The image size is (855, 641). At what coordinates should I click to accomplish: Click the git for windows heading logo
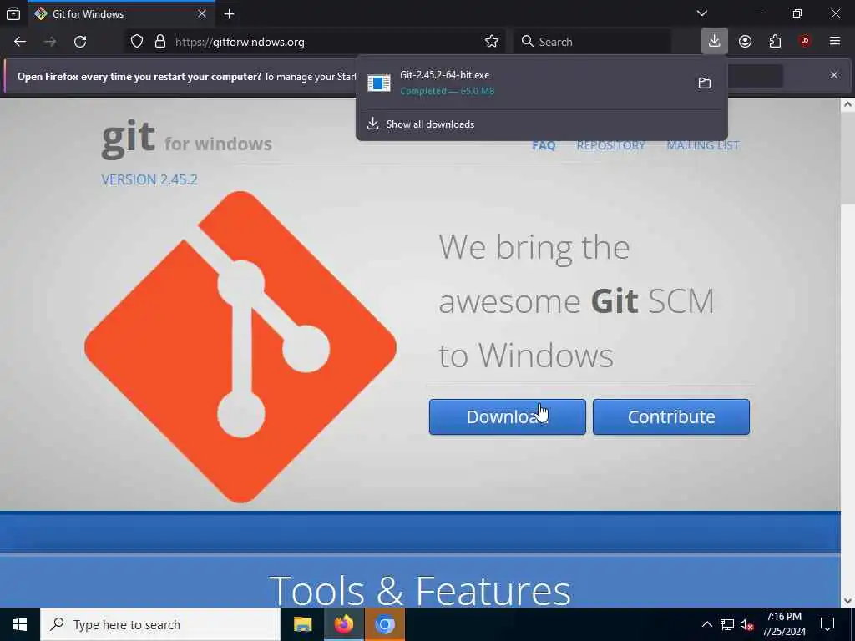point(186,139)
